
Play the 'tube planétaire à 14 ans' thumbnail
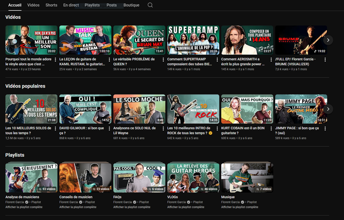click(x=247, y=40)
